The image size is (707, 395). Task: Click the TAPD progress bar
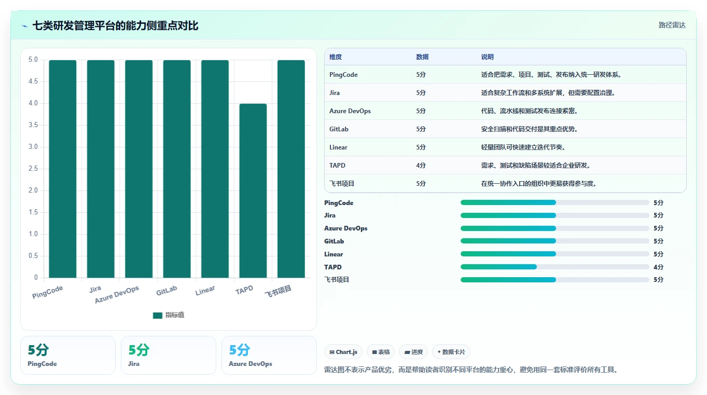pyautogui.click(x=555, y=267)
